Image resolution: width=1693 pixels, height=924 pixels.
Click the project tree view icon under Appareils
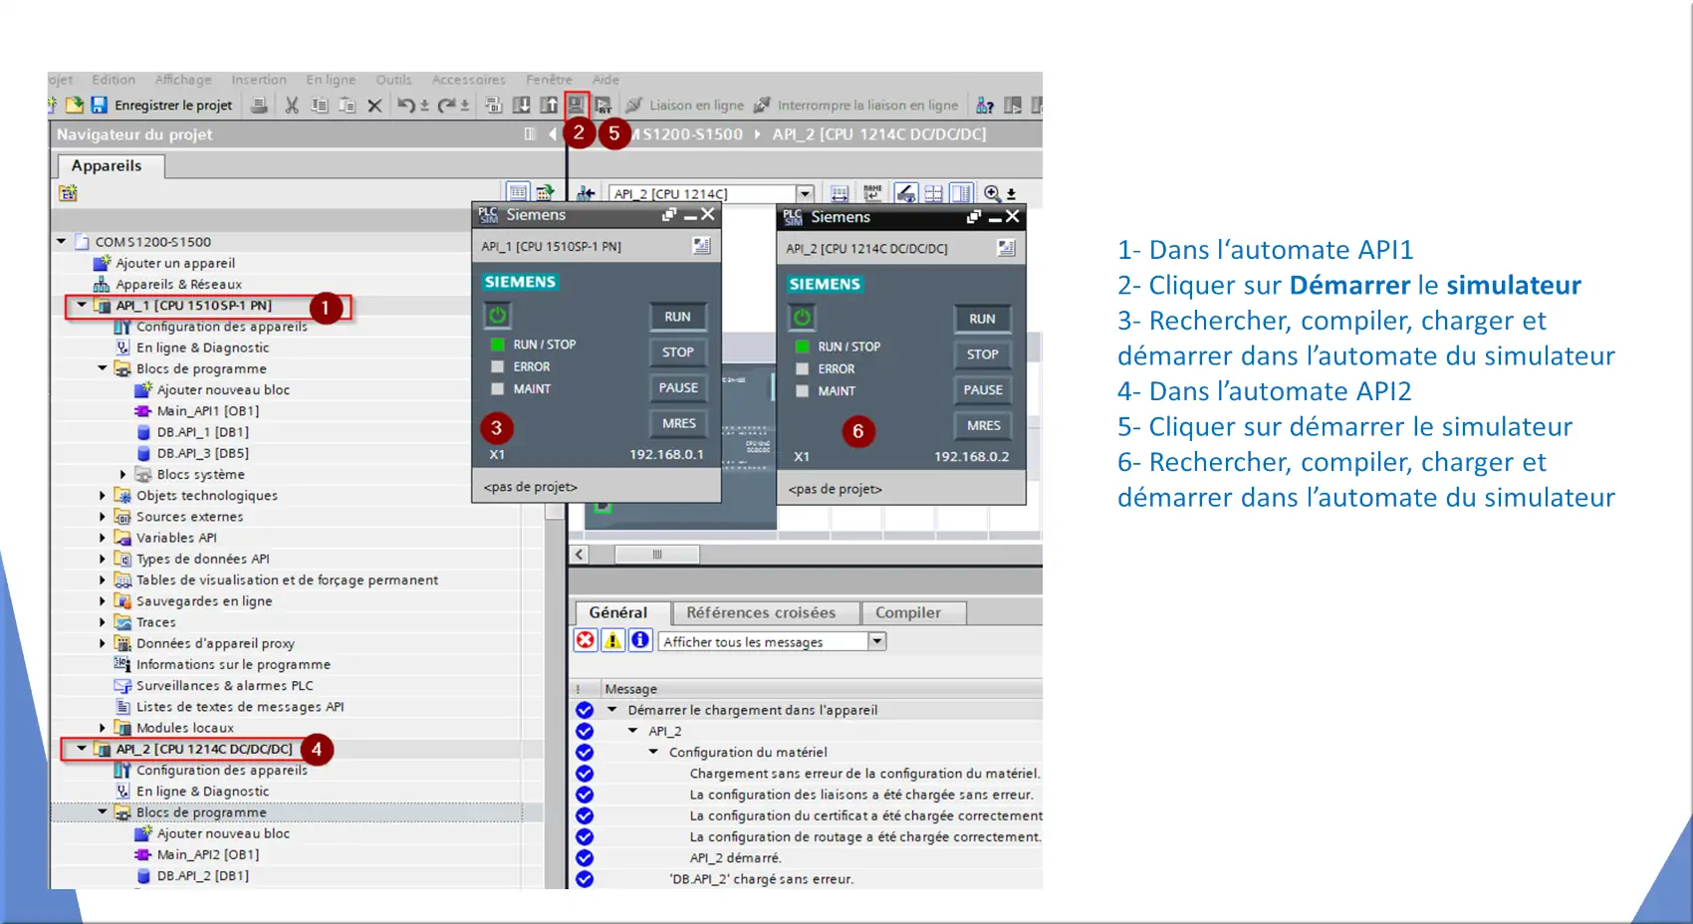(x=68, y=193)
